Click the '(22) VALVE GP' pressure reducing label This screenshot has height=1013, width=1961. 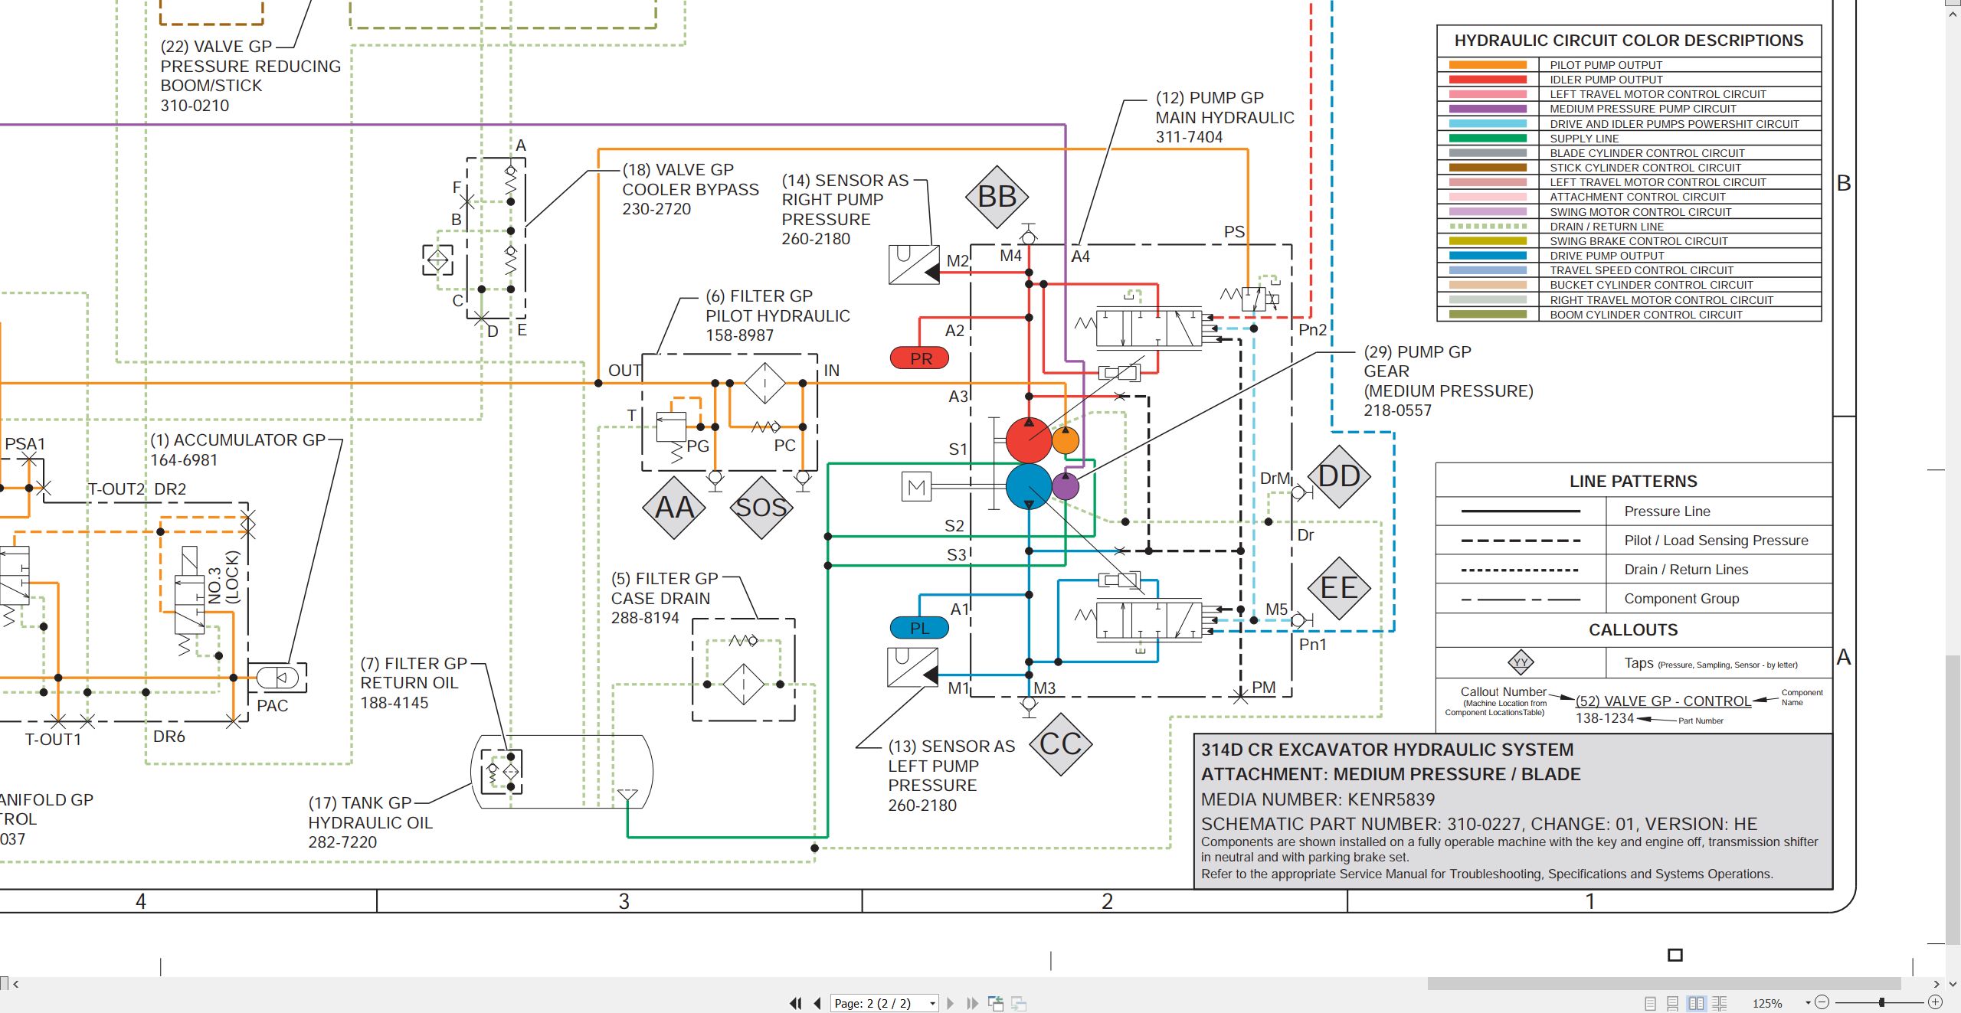[216, 47]
